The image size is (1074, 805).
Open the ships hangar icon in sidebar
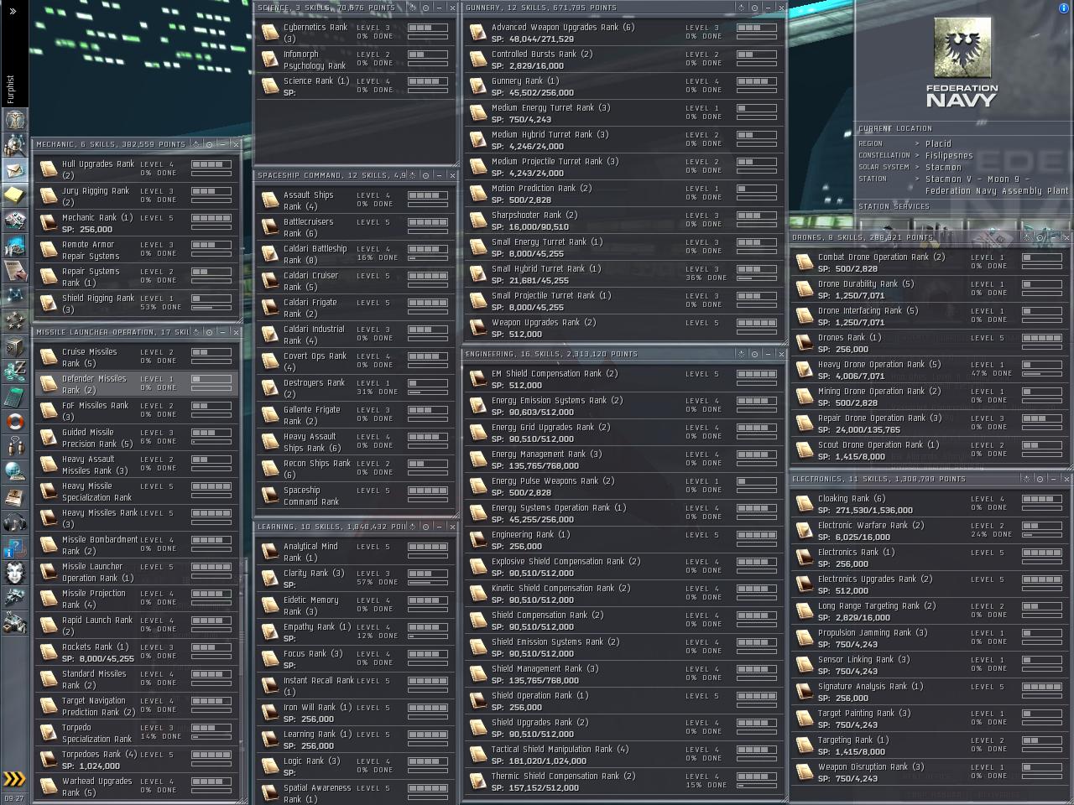(x=14, y=598)
